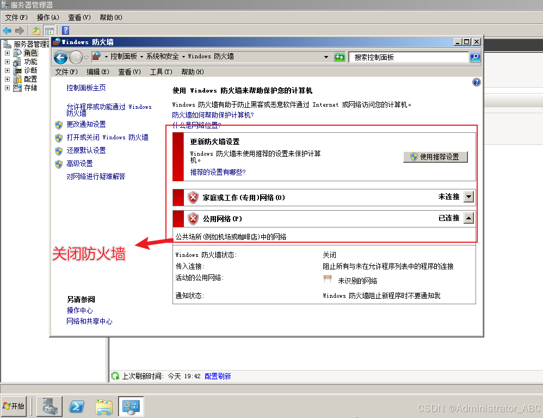Open 高级设置 link
Image resolution: width=543 pixels, height=418 pixels.
click(x=79, y=163)
